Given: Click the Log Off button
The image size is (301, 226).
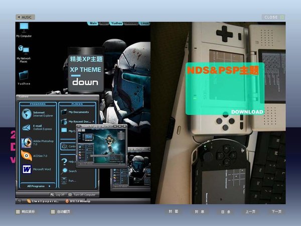Looking at the screenshot, I should [57, 195].
